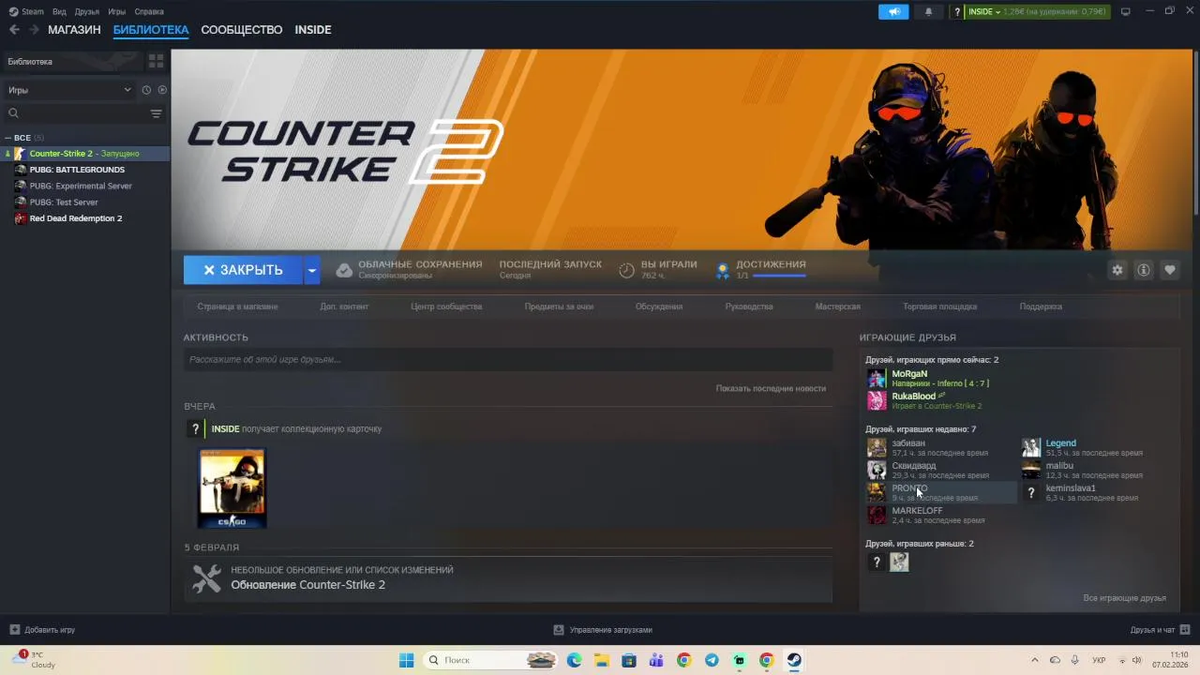Open Торговая площадка link
The image size is (1200, 675).
(939, 307)
